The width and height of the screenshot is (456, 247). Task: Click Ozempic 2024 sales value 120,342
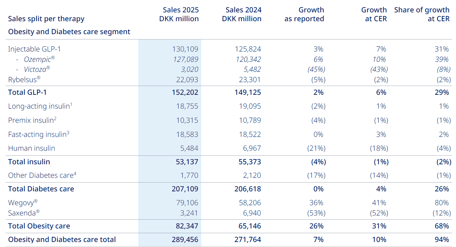[248, 59]
